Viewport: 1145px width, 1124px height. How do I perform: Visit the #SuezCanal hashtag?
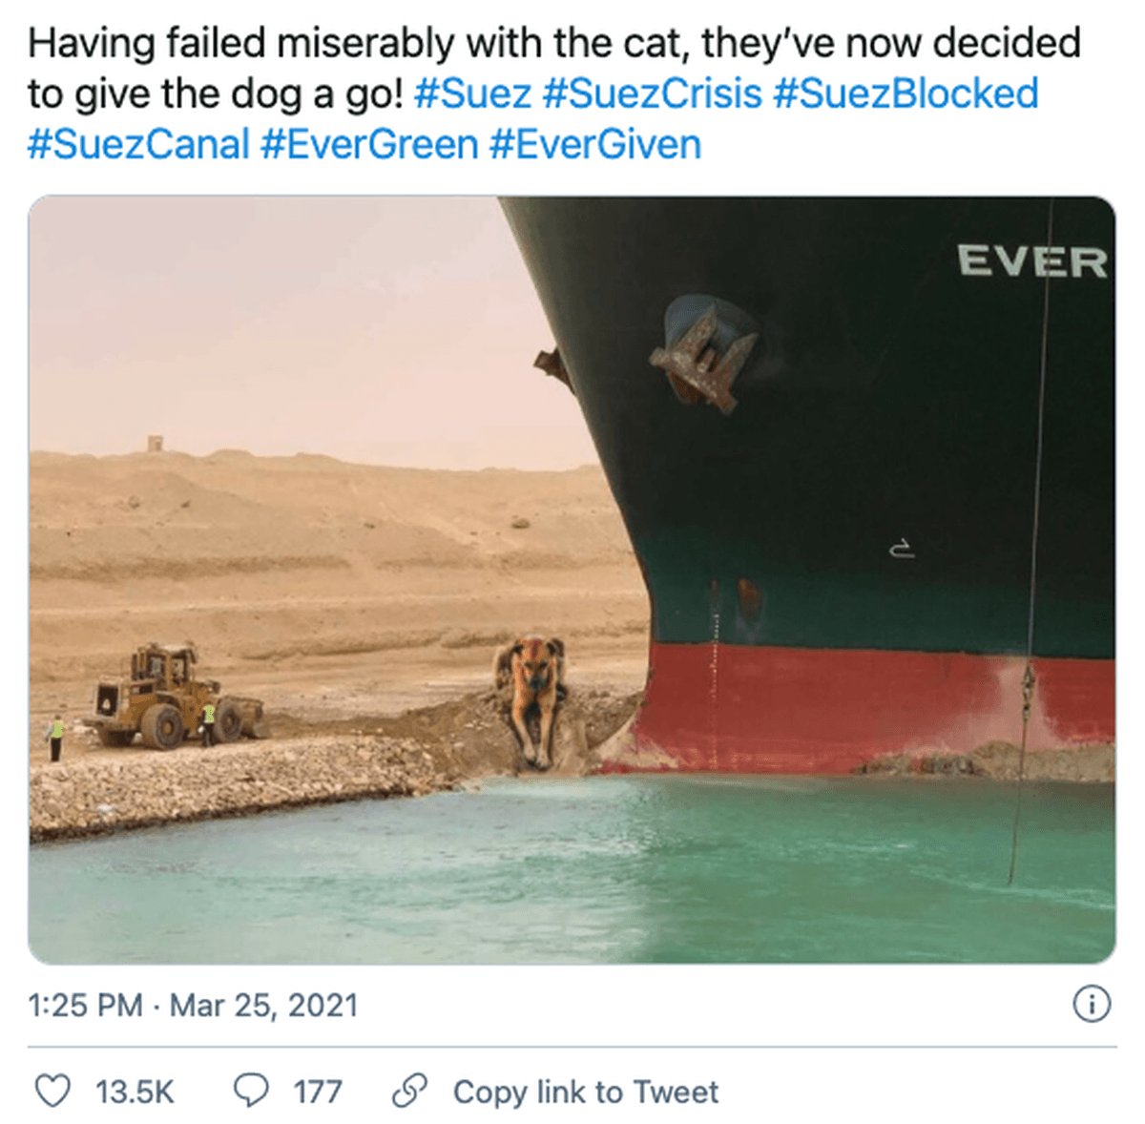tap(137, 144)
